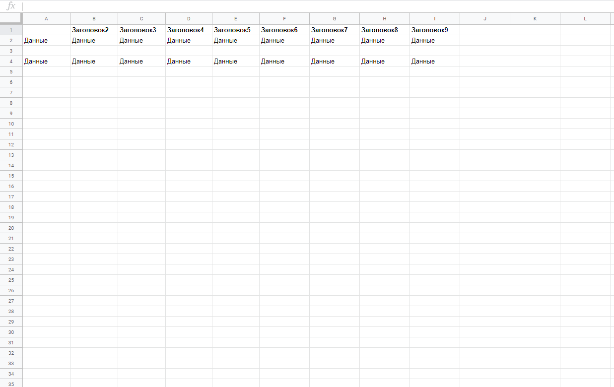
Task: Select row 23 header number
Action: coord(11,259)
